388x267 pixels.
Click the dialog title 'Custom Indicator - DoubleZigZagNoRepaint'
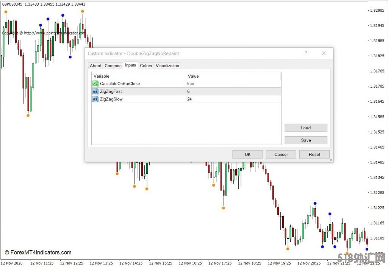coord(133,53)
